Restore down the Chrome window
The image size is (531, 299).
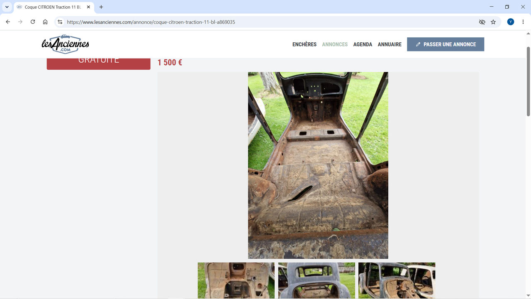(x=507, y=7)
